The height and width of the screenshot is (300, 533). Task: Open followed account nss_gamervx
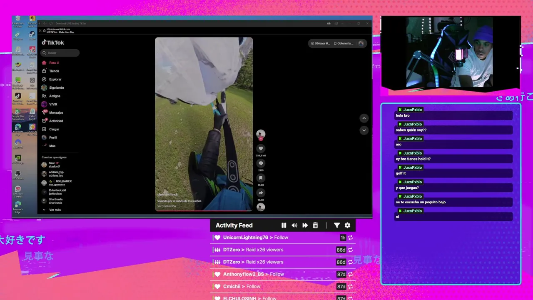57,183
